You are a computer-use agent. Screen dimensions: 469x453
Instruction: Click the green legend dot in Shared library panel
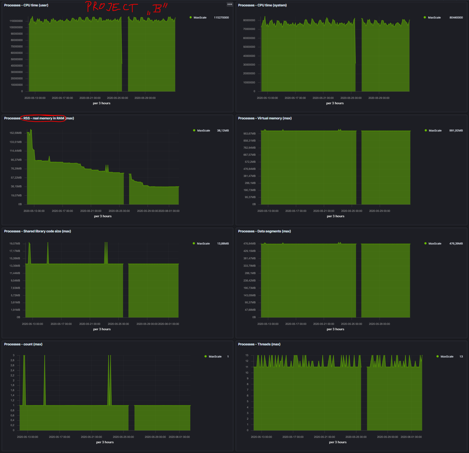click(194, 243)
